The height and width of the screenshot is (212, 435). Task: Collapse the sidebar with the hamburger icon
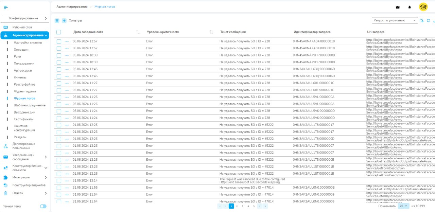tap(6, 7)
